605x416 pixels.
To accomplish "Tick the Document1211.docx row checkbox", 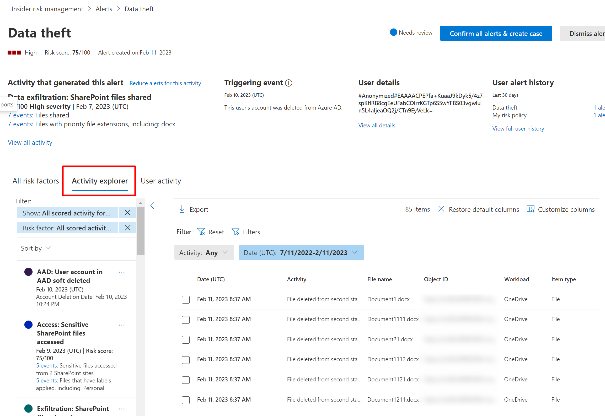I will coord(186,400).
